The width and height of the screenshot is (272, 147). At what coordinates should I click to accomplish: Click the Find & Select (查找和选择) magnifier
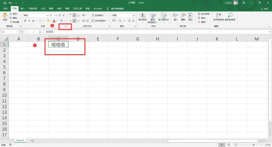pyautogui.click(x=230, y=15)
